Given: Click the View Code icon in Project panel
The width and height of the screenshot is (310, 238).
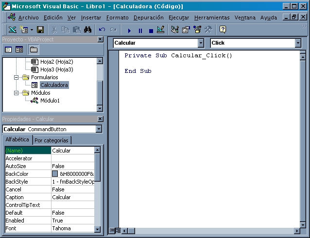Looking at the screenshot, I should point(9,50).
